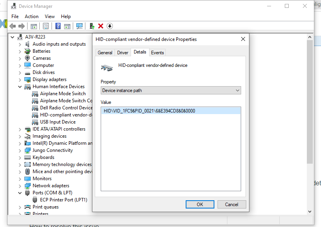The height and width of the screenshot is (227, 321).
Task: Click the Disable device toolbar icon
Action: click(x=109, y=26)
